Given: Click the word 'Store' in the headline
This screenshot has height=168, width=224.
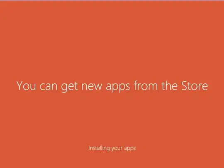Looking at the screenshot, I should [x=195, y=85].
